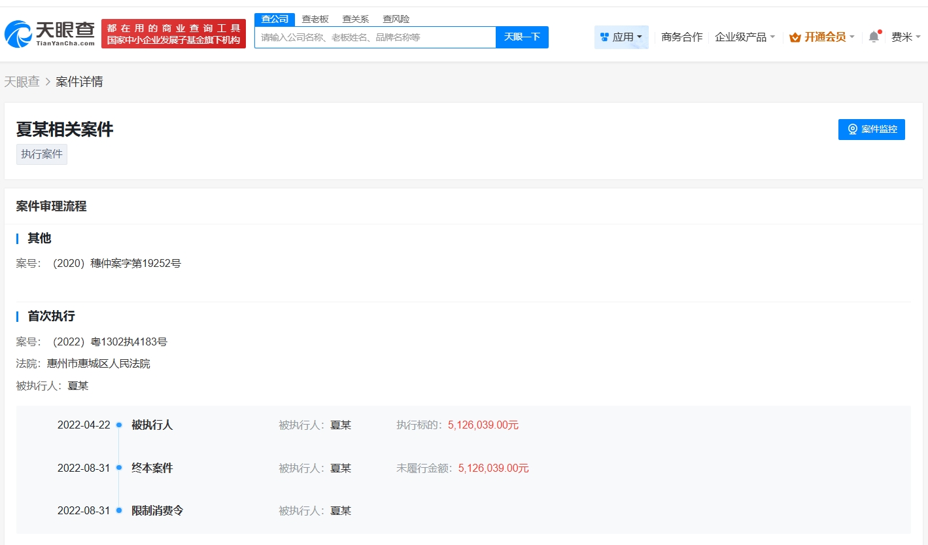Click the 天眼查 logo icon
The height and width of the screenshot is (545, 928).
(x=18, y=34)
